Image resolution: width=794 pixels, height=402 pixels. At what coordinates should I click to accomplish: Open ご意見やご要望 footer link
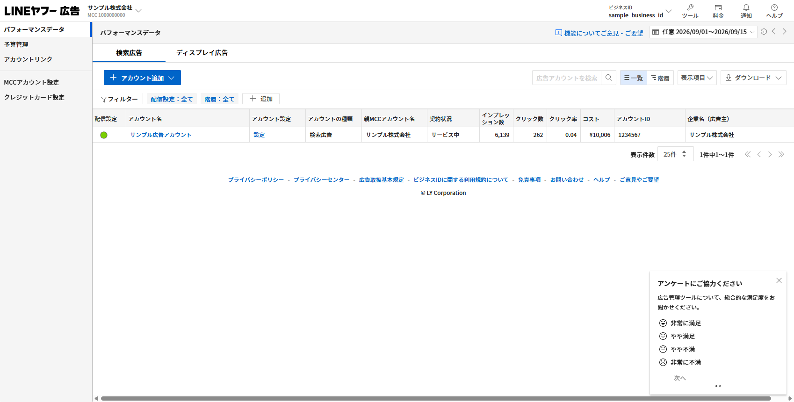point(639,179)
